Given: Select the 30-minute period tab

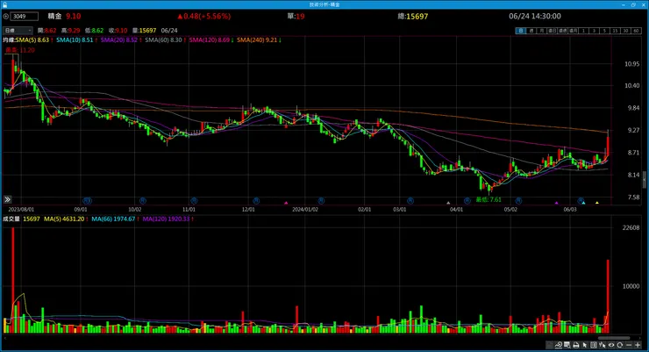Looking at the screenshot, I should (x=626, y=31).
